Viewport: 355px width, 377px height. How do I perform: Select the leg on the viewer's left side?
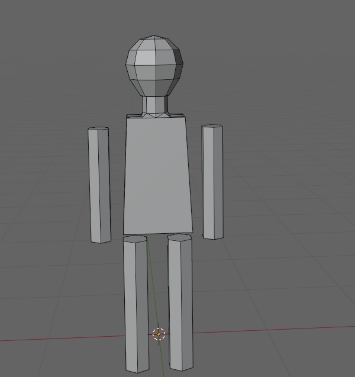136,304
